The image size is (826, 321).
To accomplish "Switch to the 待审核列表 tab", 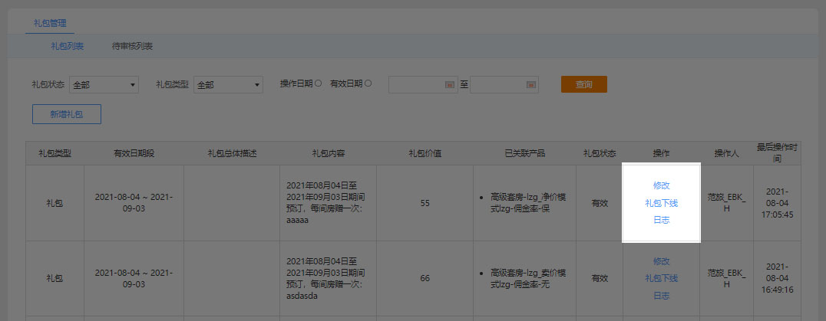I will 132,46.
